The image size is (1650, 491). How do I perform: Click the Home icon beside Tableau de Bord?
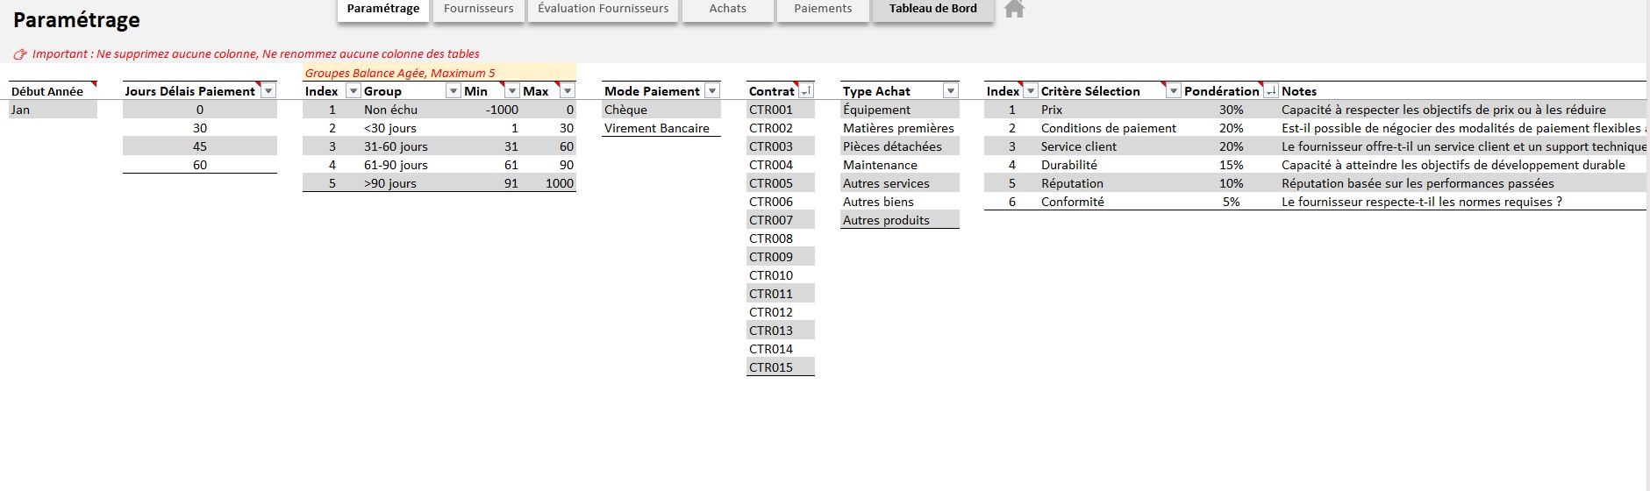click(x=1014, y=10)
